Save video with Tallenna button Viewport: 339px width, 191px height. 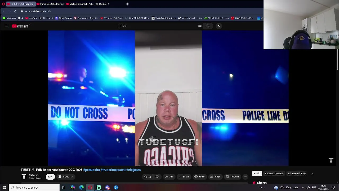232,177
